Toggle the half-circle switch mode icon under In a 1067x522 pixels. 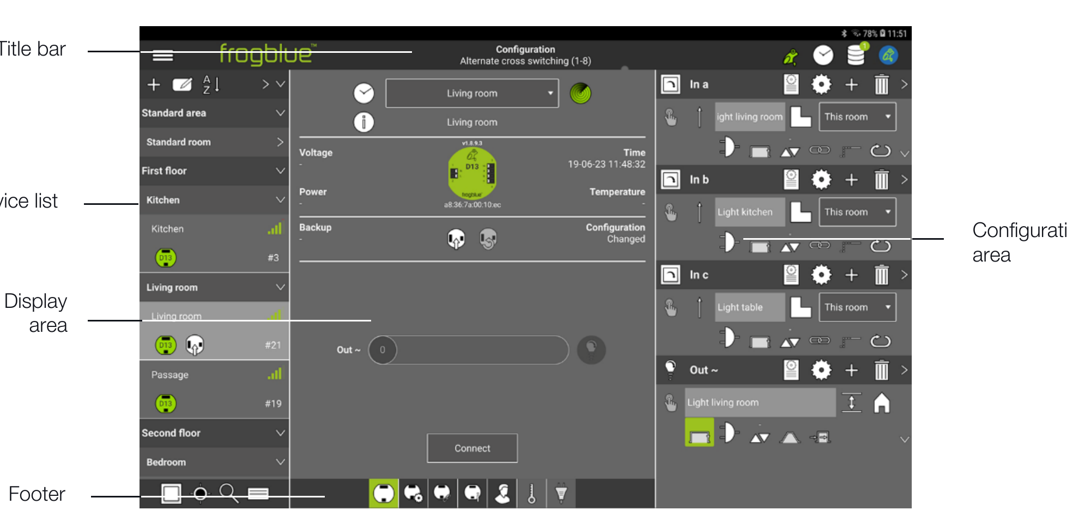coord(729,147)
